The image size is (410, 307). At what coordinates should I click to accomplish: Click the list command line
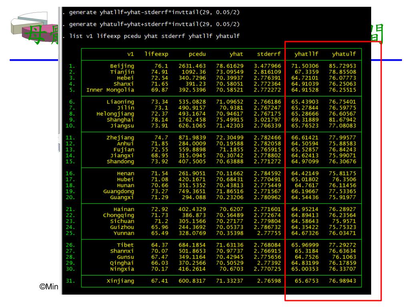pyautogui.click(x=154, y=36)
